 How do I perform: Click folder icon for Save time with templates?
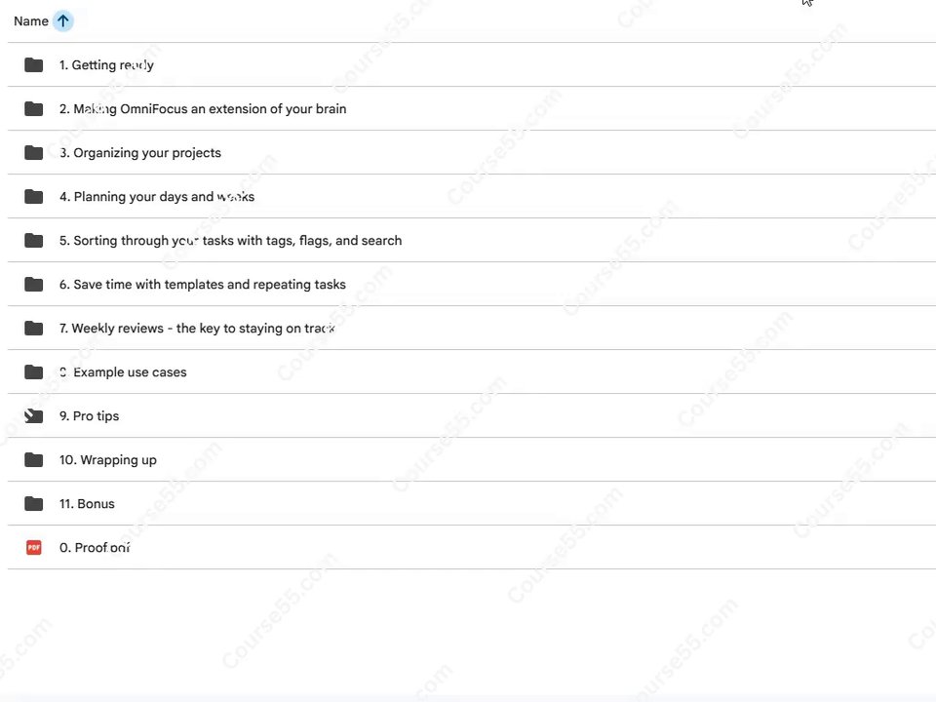point(33,284)
